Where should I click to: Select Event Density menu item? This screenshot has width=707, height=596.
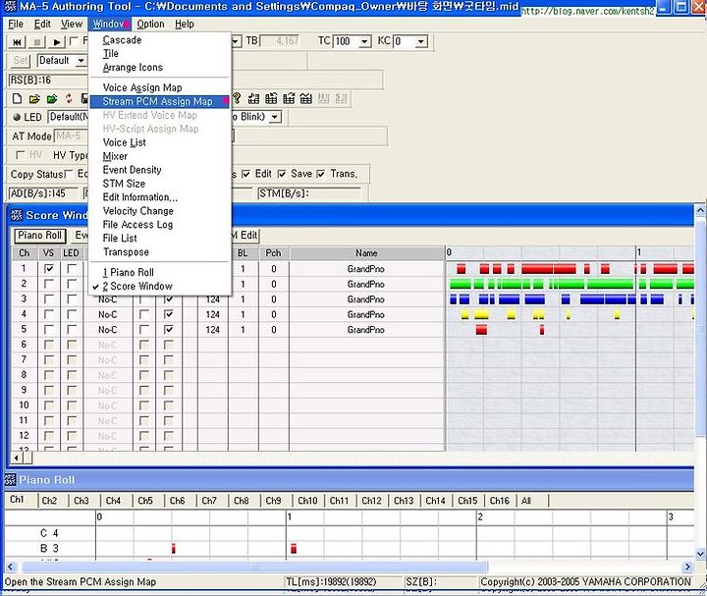pos(160,170)
